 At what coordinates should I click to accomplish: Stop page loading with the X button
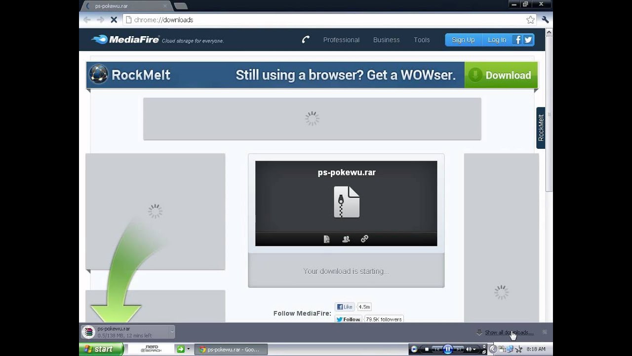click(x=114, y=20)
